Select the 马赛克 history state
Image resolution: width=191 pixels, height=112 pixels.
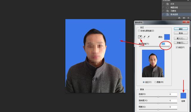176,11
